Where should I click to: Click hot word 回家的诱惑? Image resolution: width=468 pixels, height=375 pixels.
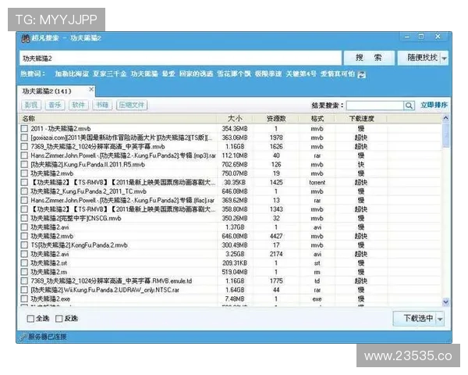[196, 74]
